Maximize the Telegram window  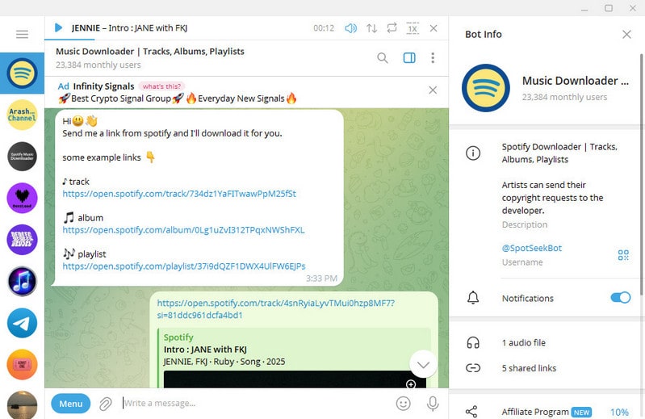[x=609, y=8]
